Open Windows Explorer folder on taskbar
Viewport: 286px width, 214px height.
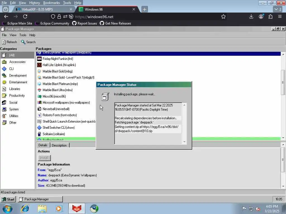click(x=42, y=208)
